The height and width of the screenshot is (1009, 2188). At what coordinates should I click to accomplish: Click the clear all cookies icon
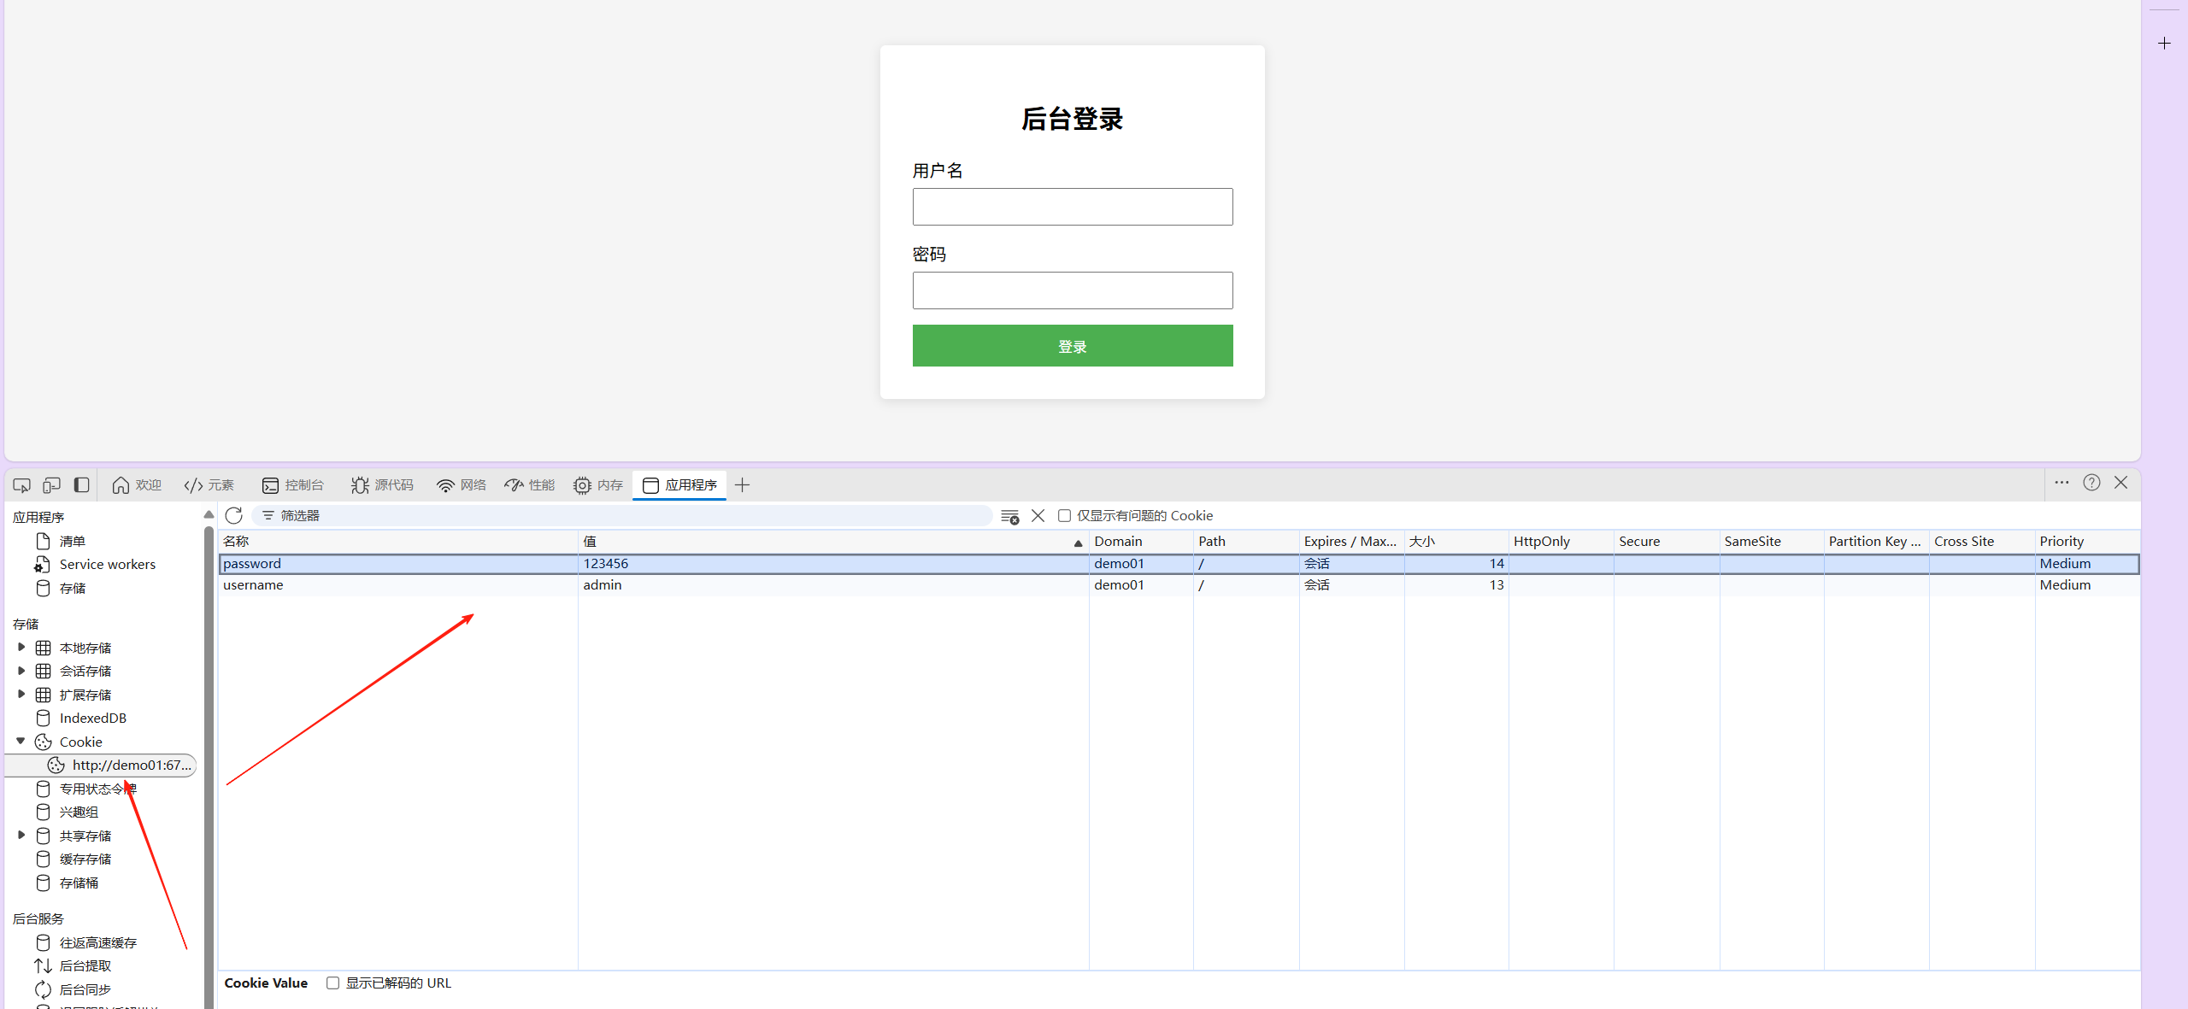tap(1009, 516)
